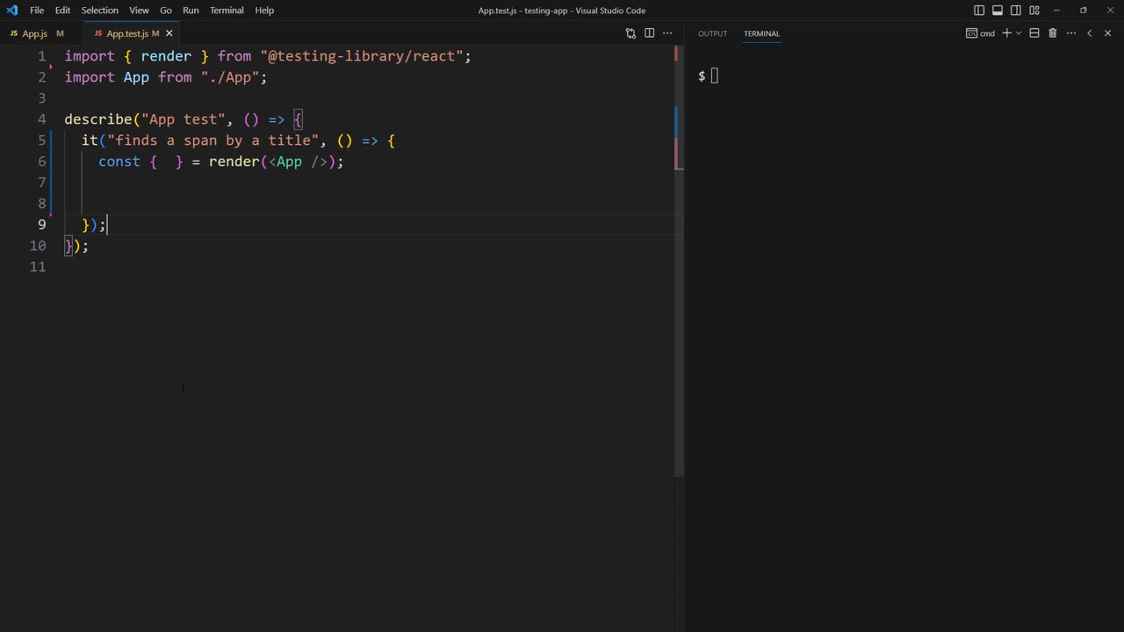
Task: Open the Selection menu
Action: 99,11
